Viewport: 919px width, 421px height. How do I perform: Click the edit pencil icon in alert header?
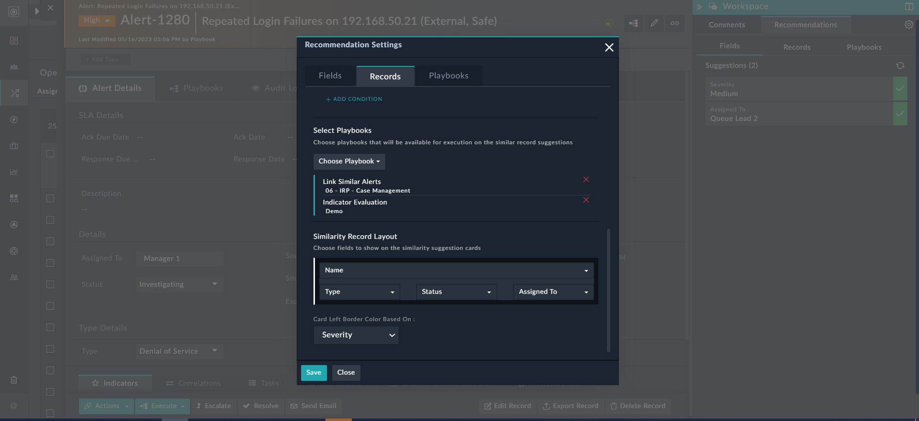(654, 23)
